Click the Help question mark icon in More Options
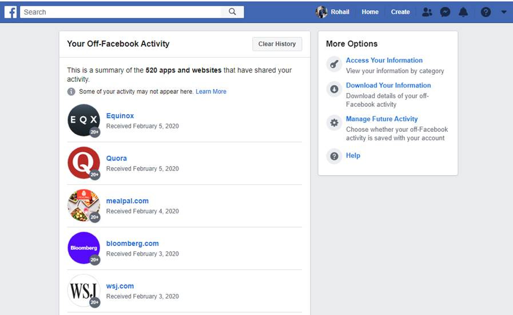 [x=334, y=156]
